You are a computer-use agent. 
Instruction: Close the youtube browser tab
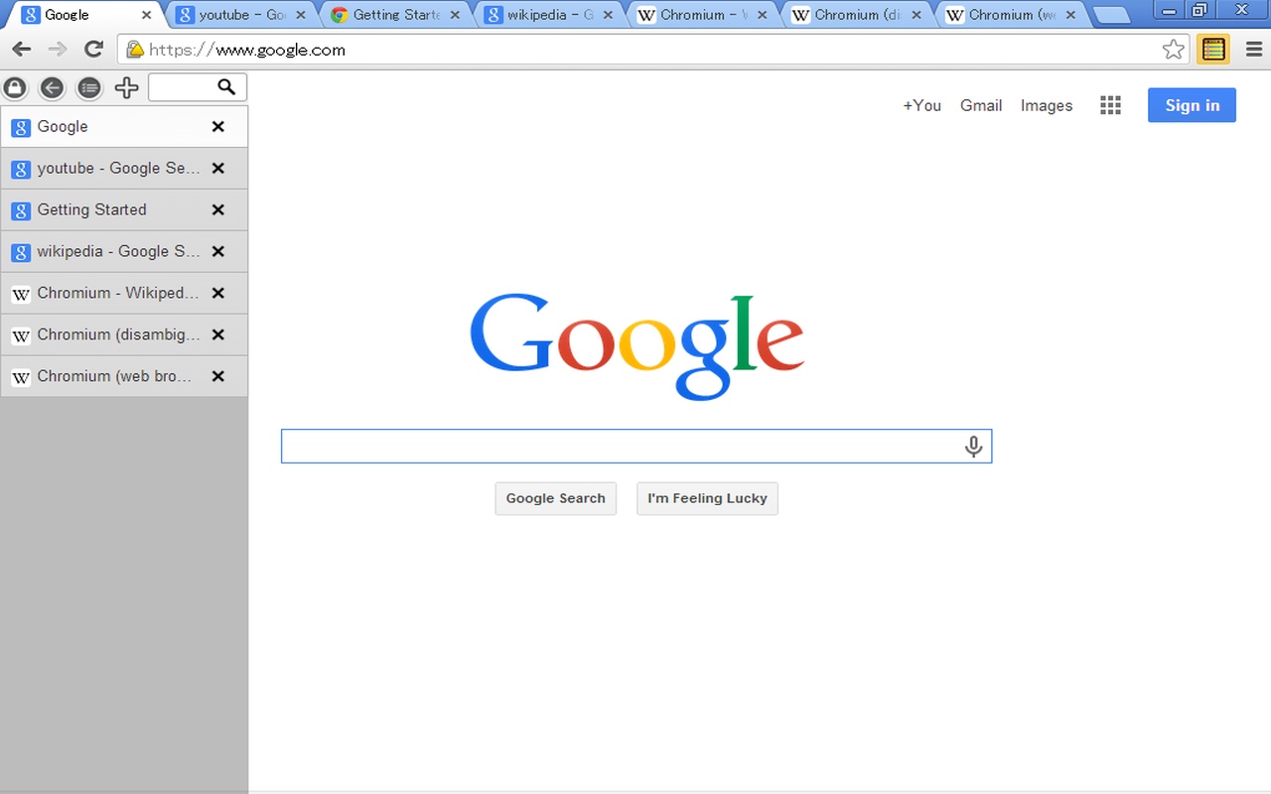click(301, 15)
